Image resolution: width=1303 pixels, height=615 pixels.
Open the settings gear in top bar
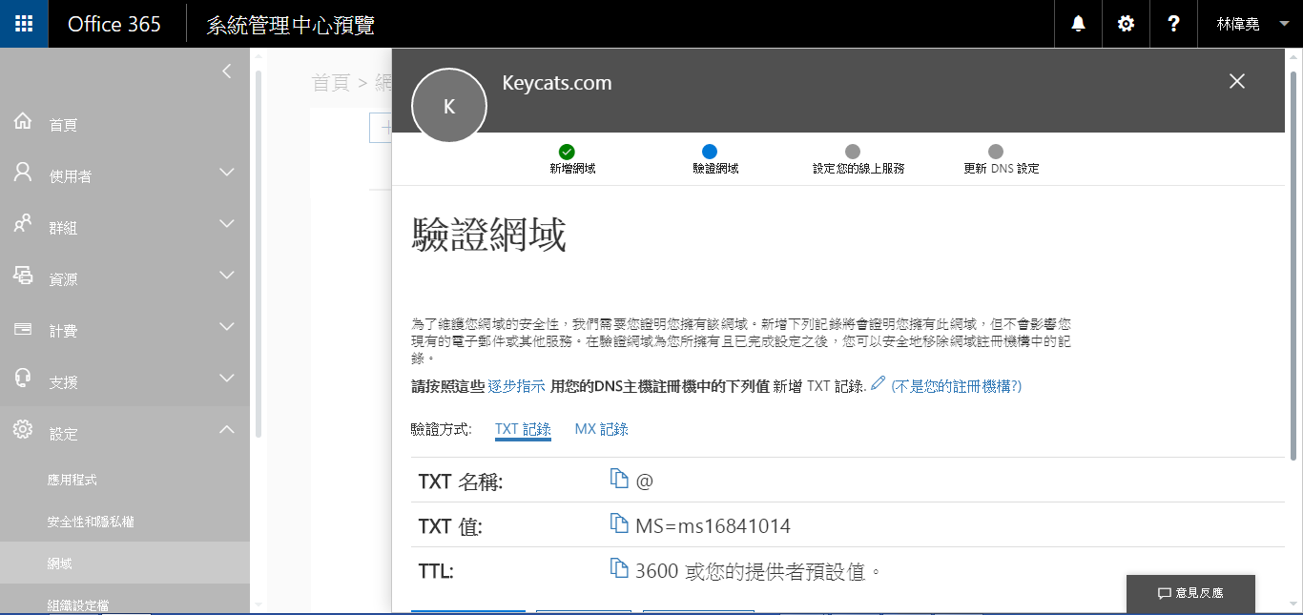tap(1127, 24)
